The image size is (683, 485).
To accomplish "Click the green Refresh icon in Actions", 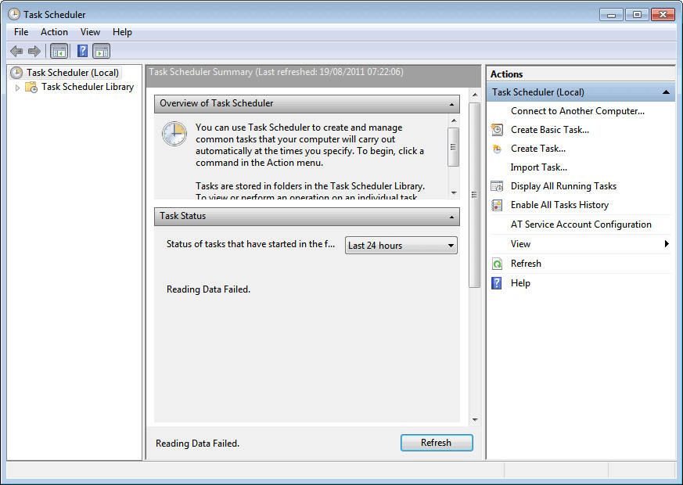I will [x=497, y=264].
